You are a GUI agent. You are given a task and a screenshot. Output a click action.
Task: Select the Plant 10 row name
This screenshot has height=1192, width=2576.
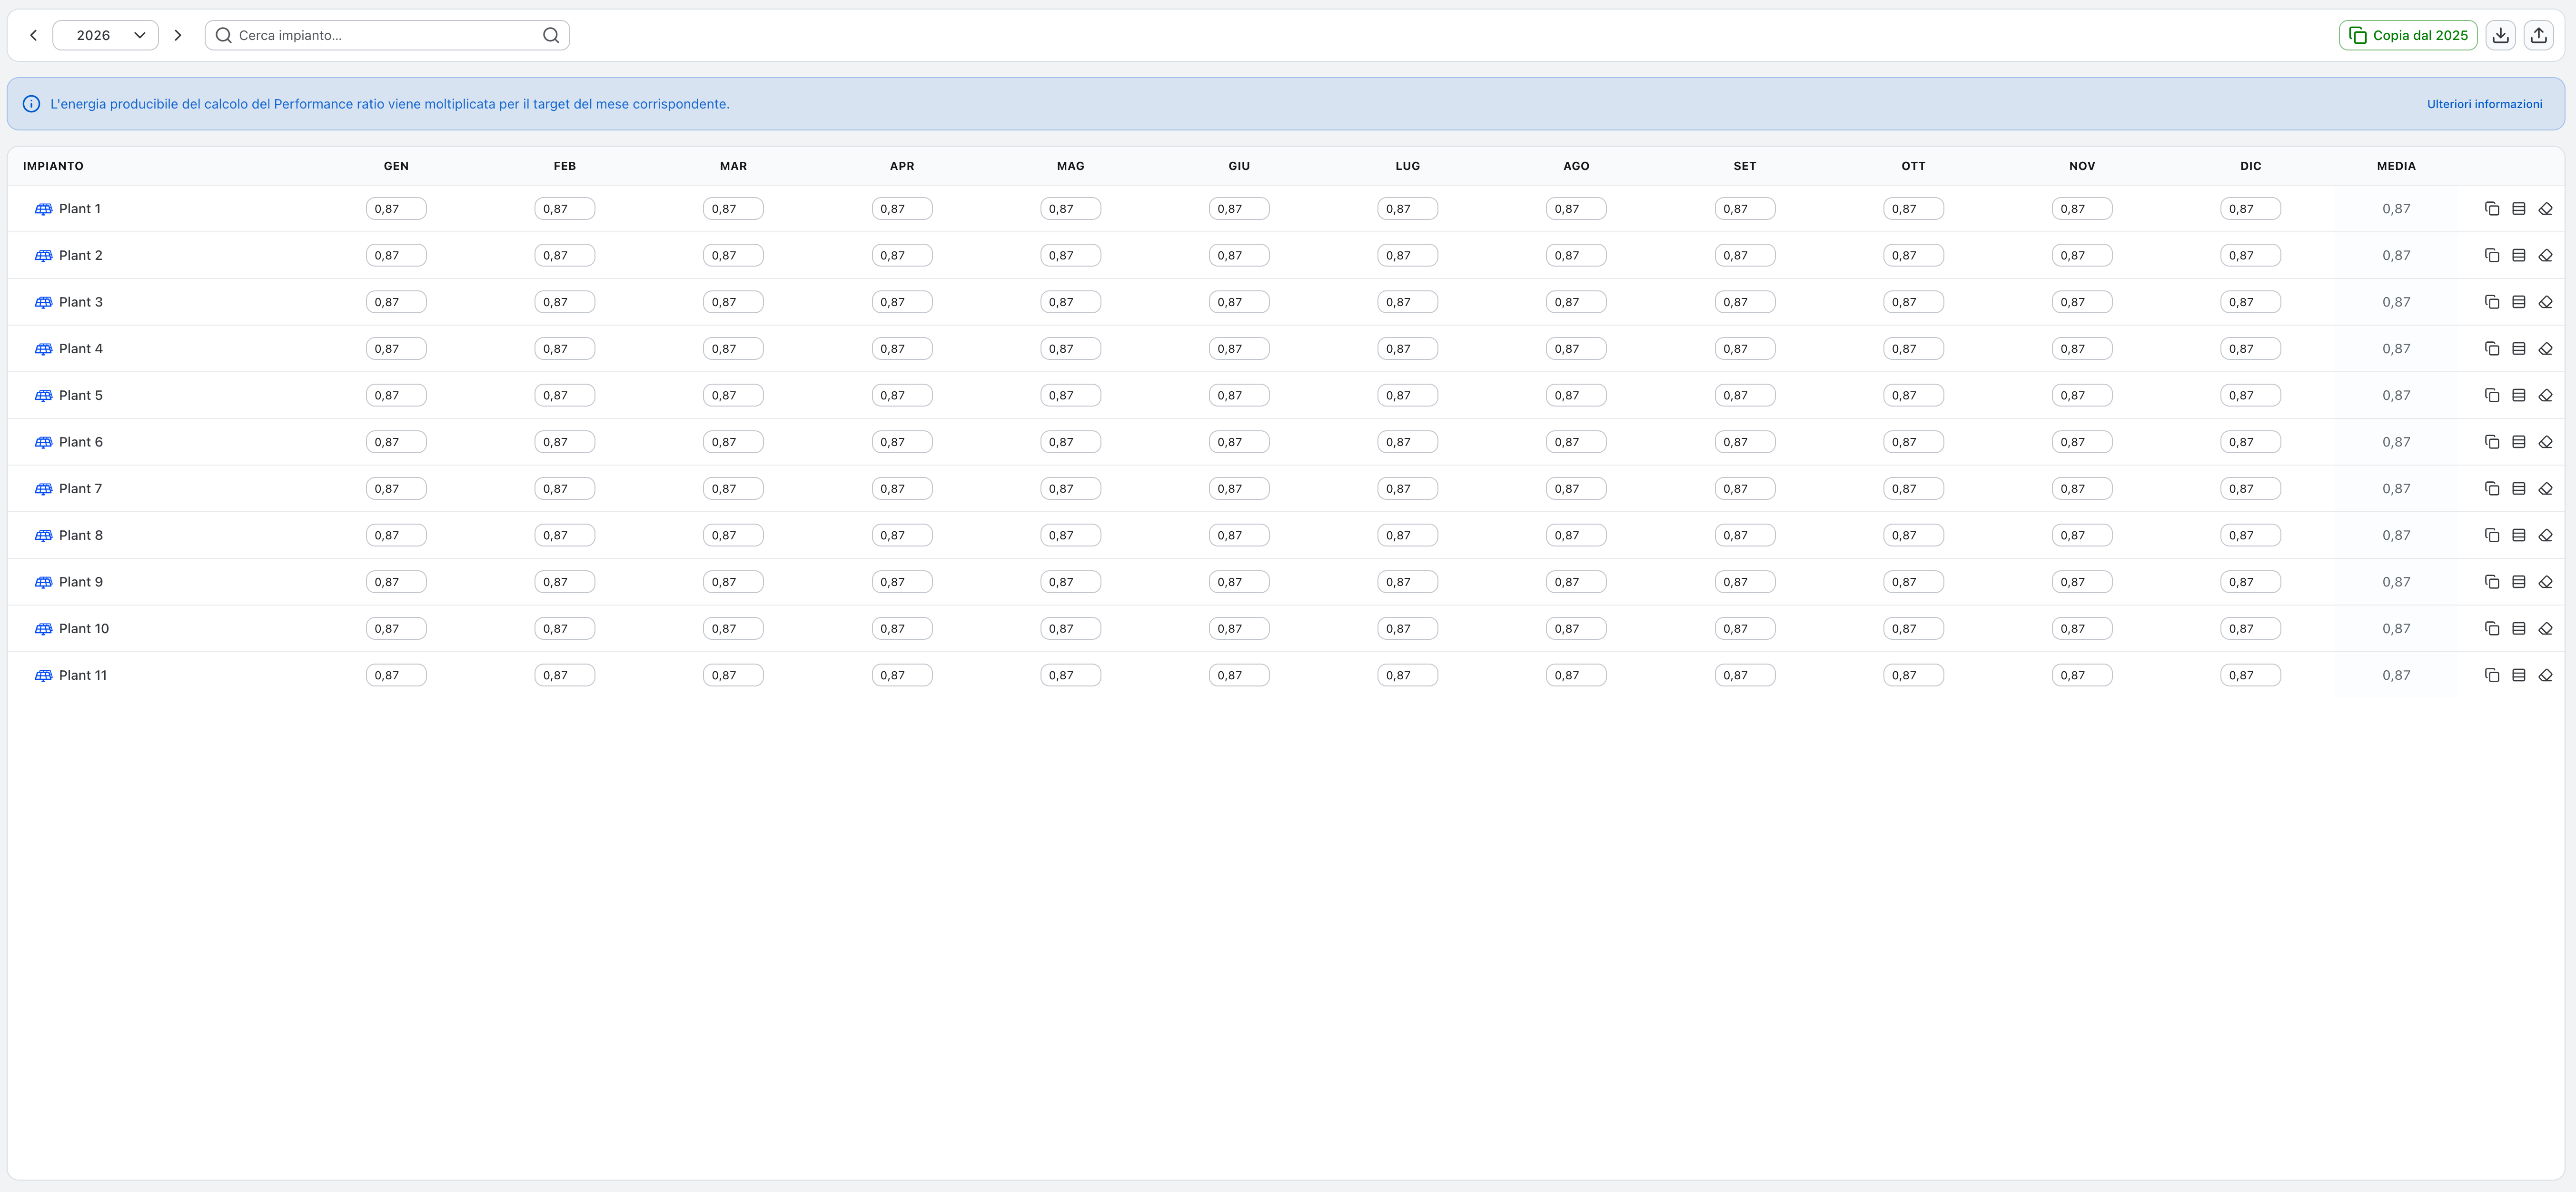pyautogui.click(x=84, y=629)
